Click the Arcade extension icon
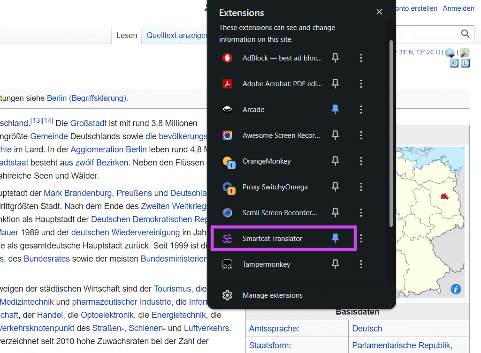The width and height of the screenshot is (481, 353). point(227,109)
